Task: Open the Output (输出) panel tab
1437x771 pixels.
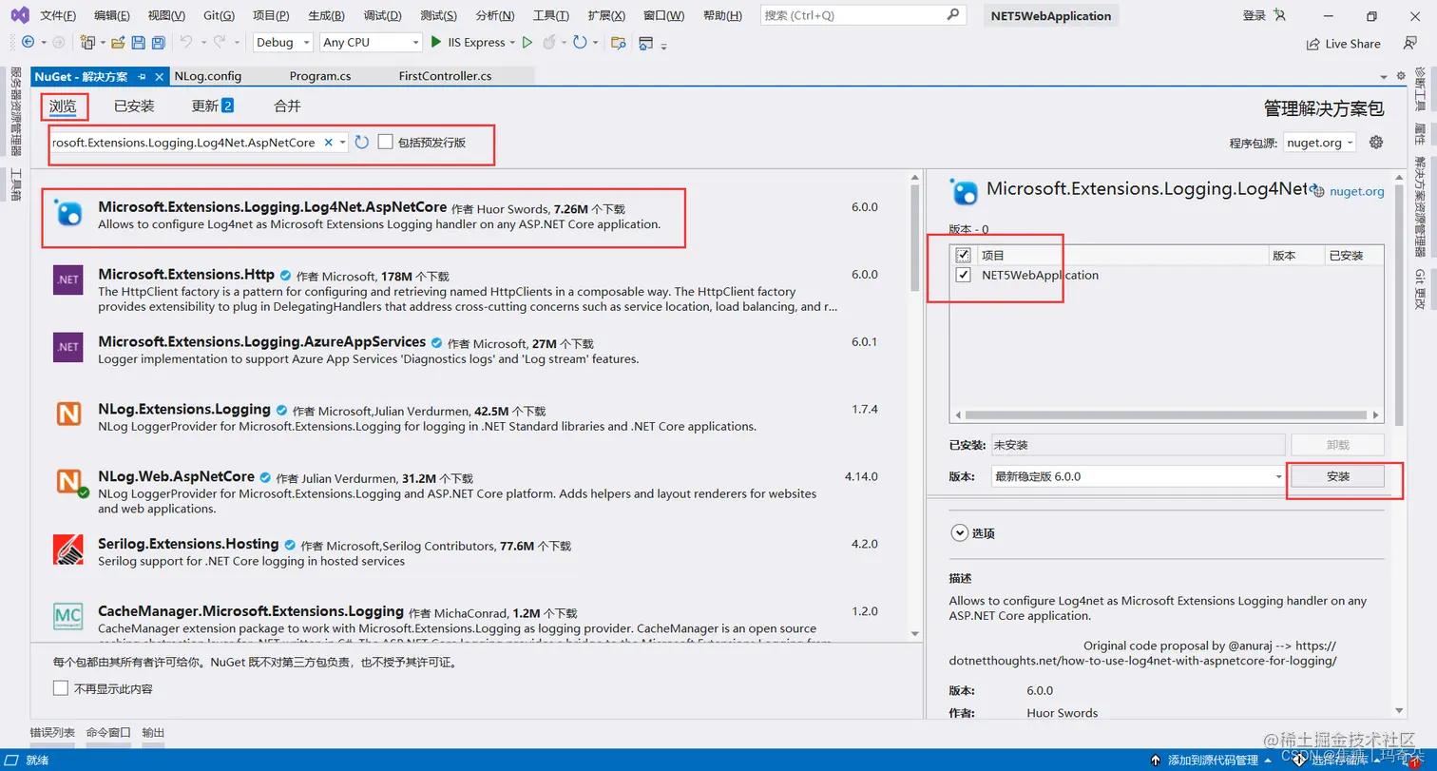Action: pyautogui.click(x=153, y=733)
